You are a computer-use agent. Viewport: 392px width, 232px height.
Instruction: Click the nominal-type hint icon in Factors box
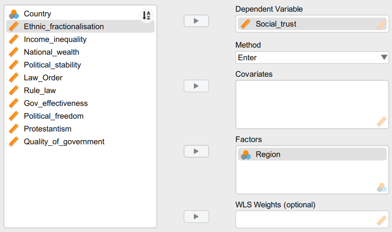[382, 187]
